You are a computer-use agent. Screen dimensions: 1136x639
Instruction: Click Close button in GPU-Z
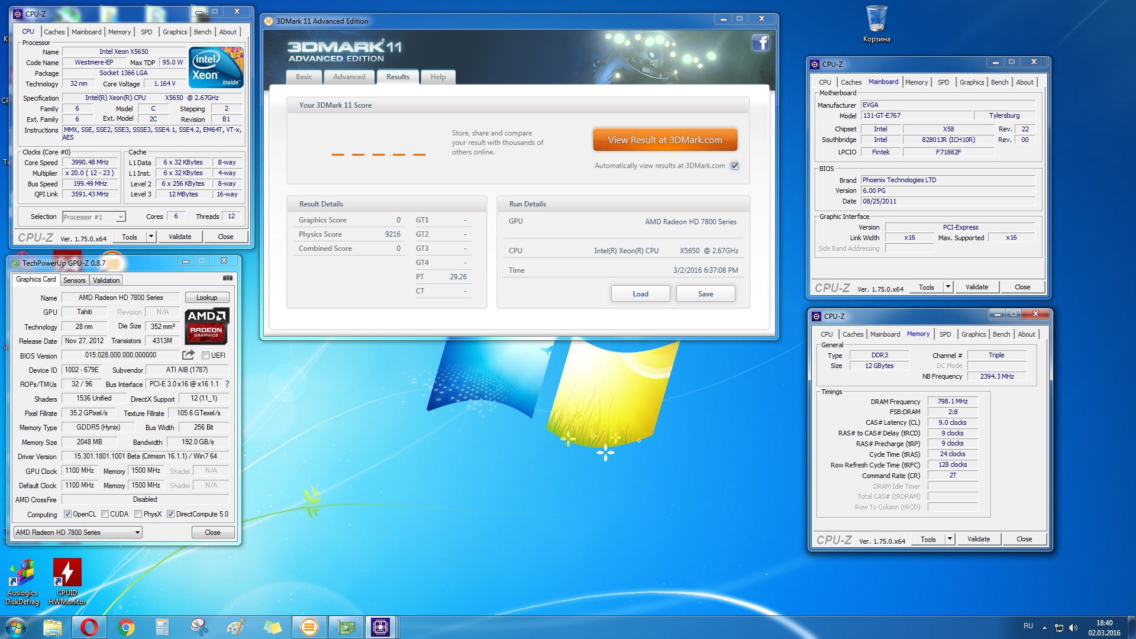point(212,532)
